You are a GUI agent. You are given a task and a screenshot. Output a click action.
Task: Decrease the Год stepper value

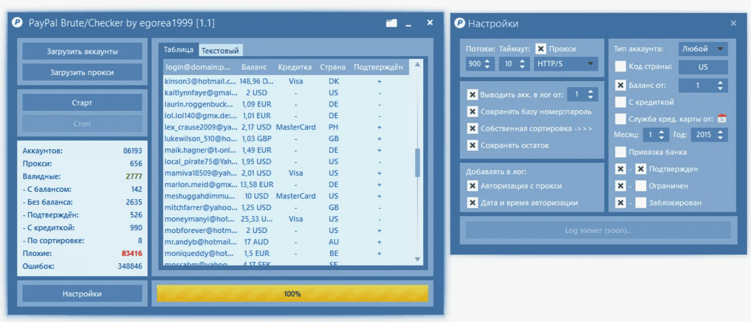click(x=721, y=139)
